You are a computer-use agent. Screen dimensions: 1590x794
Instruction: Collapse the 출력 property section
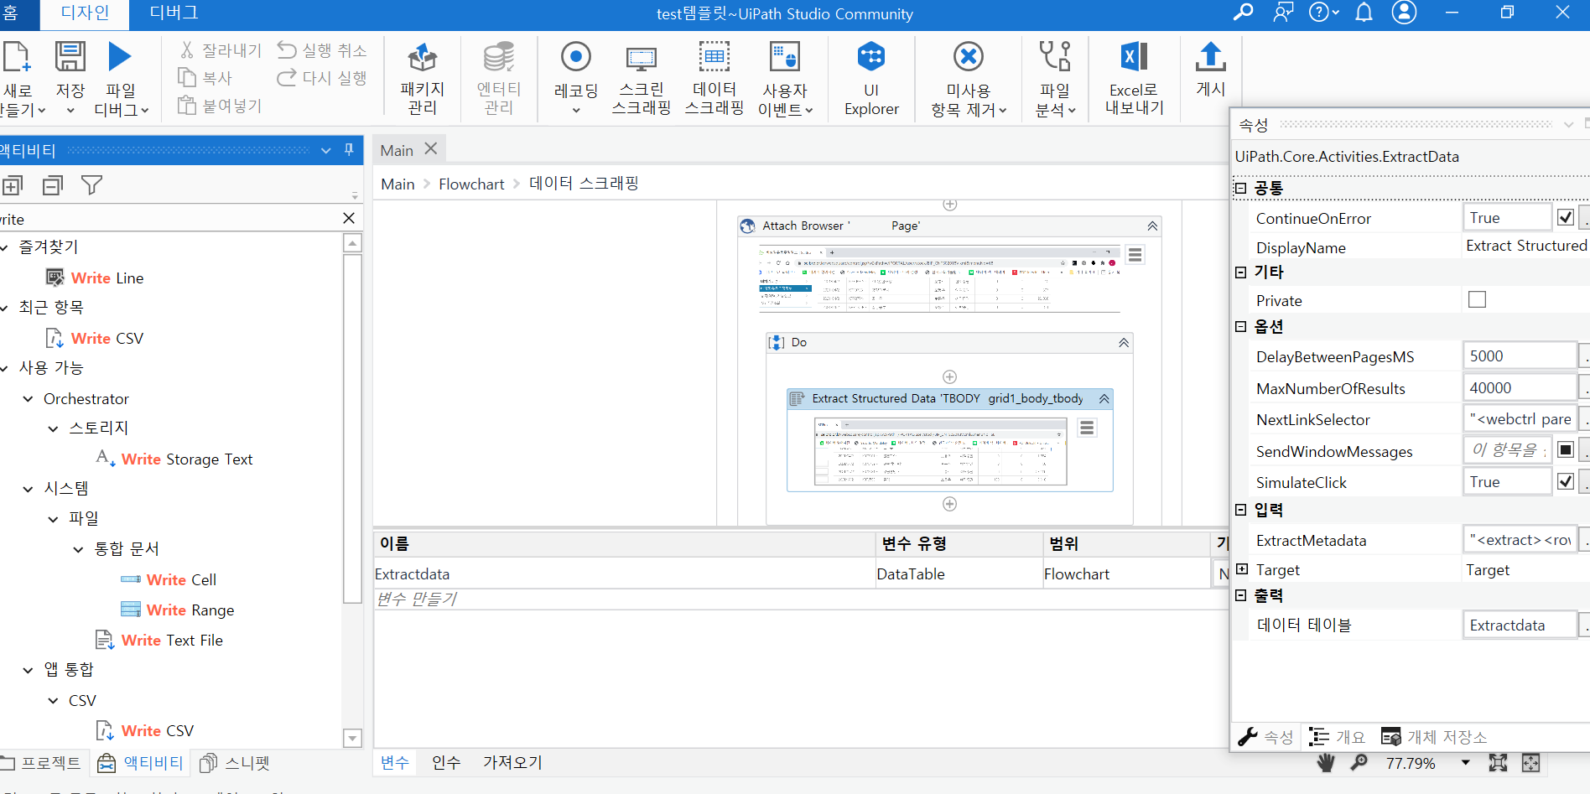tap(1240, 595)
